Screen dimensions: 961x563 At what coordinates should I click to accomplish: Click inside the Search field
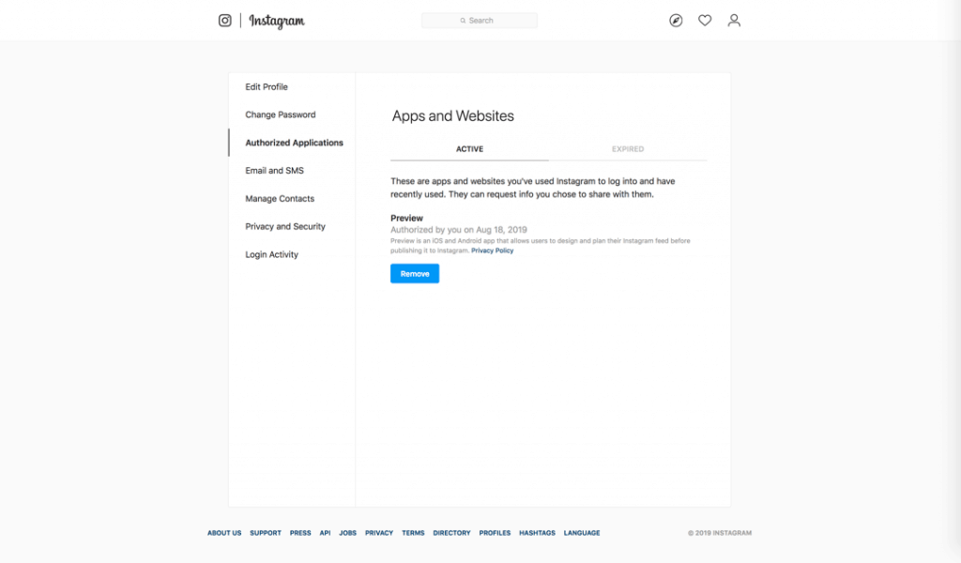480,21
